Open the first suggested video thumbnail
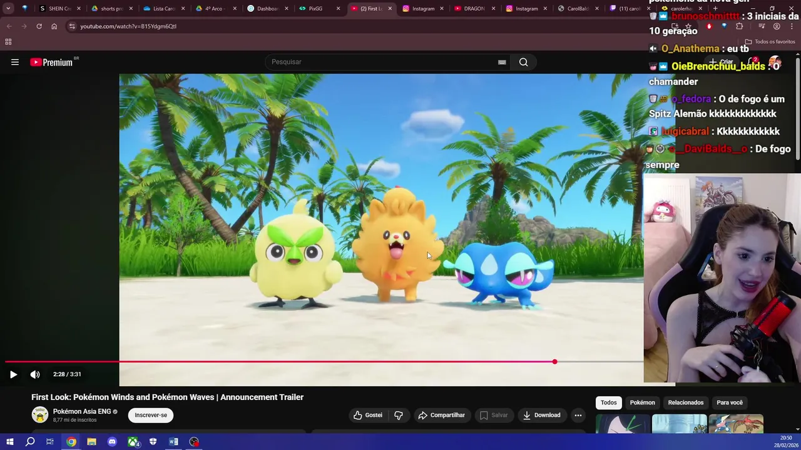801x450 pixels. pos(623,423)
